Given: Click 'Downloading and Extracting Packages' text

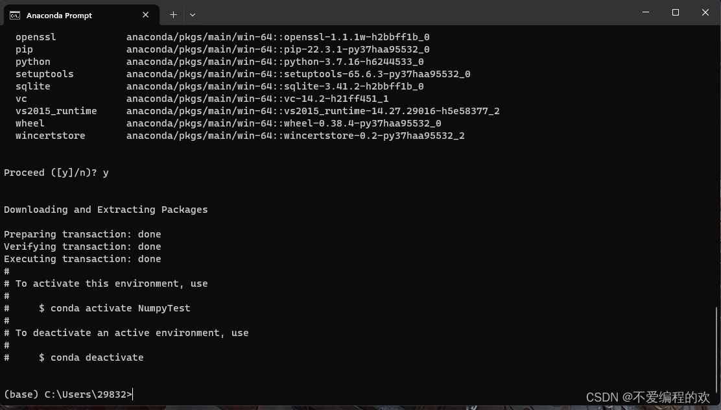Looking at the screenshot, I should pyautogui.click(x=106, y=210).
